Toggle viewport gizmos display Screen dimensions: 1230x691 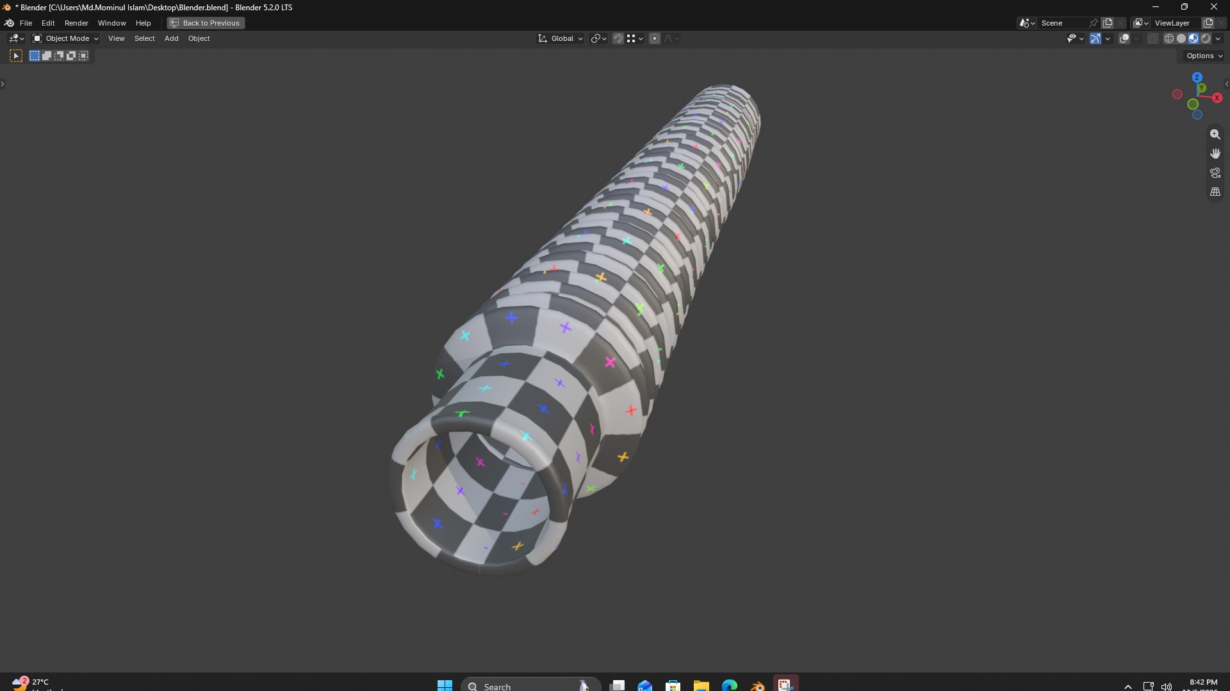click(x=1095, y=38)
